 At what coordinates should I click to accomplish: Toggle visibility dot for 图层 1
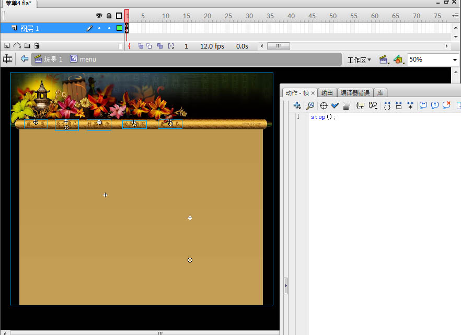(x=99, y=28)
